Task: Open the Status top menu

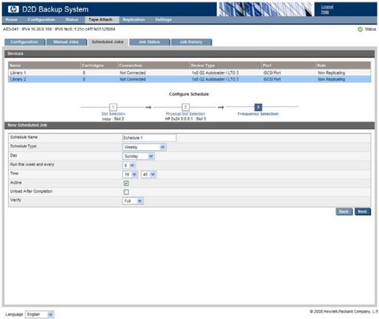Action: point(72,20)
